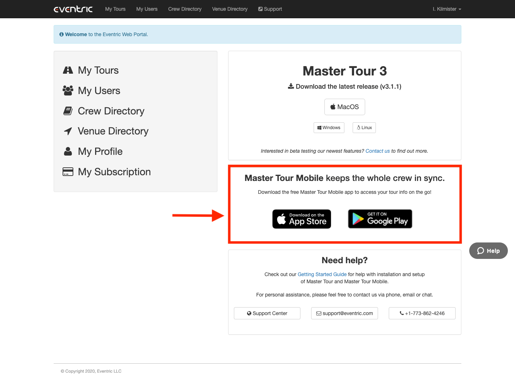Open the Support Center
The width and height of the screenshot is (515, 378).
point(267,313)
